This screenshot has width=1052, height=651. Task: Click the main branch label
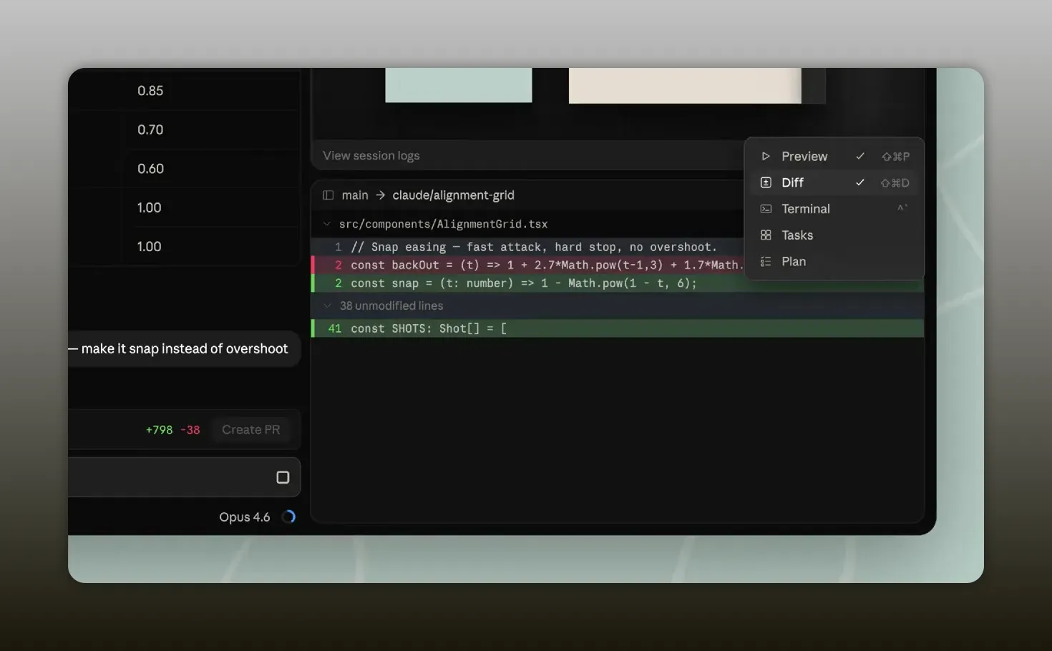click(x=355, y=195)
